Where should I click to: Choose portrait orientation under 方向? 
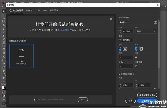tap(120, 49)
